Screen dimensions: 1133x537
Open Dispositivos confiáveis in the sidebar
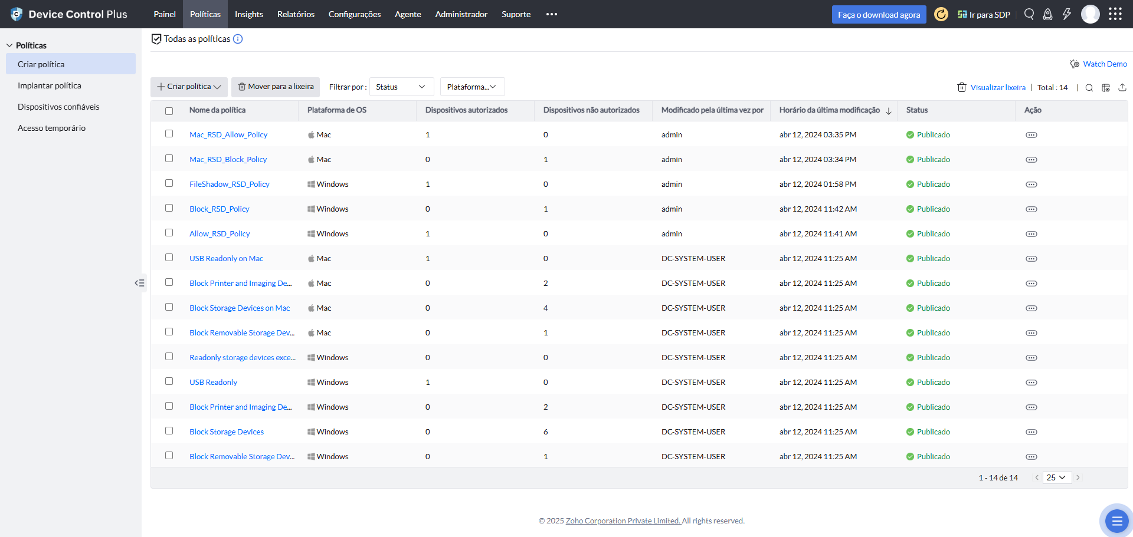[x=58, y=107]
